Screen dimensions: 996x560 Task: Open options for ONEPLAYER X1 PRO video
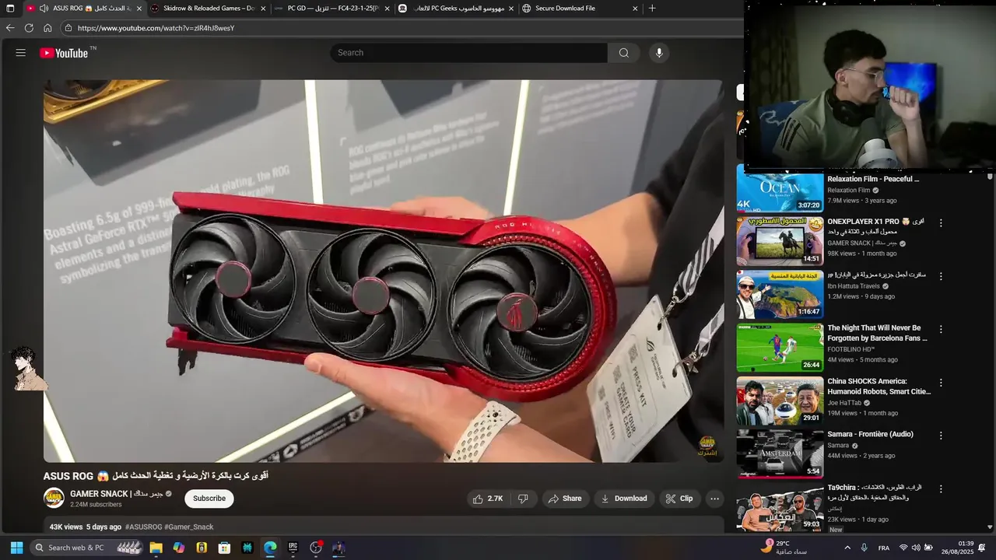(941, 222)
